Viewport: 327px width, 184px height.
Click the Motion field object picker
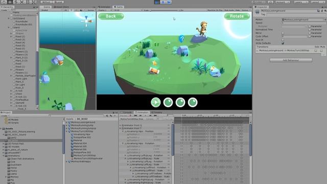pos(325,19)
